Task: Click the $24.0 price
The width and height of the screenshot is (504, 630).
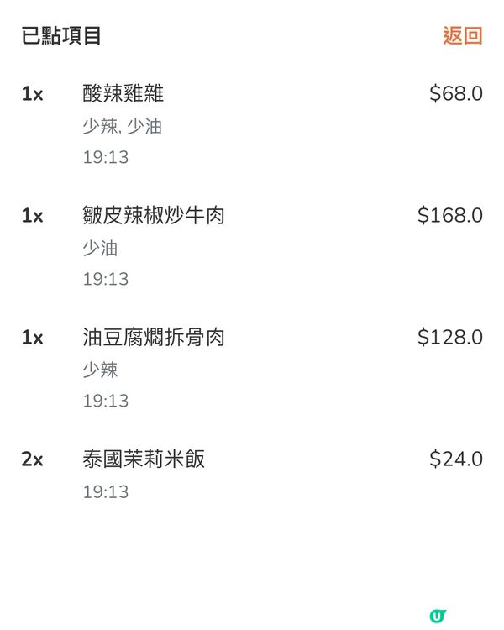Action: (455, 459)
